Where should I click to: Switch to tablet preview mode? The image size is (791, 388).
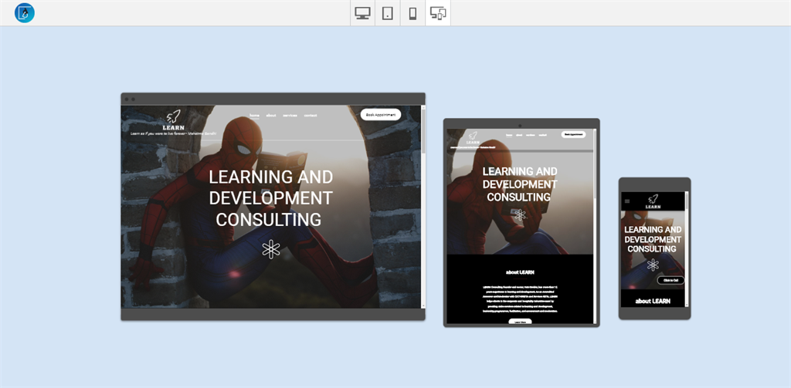pyautogui.click(x=388, y=13)
